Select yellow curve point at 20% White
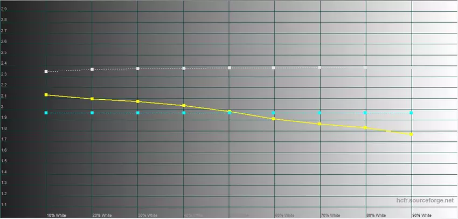The width and height of the screenshot is (458, 219). [92, 99]
